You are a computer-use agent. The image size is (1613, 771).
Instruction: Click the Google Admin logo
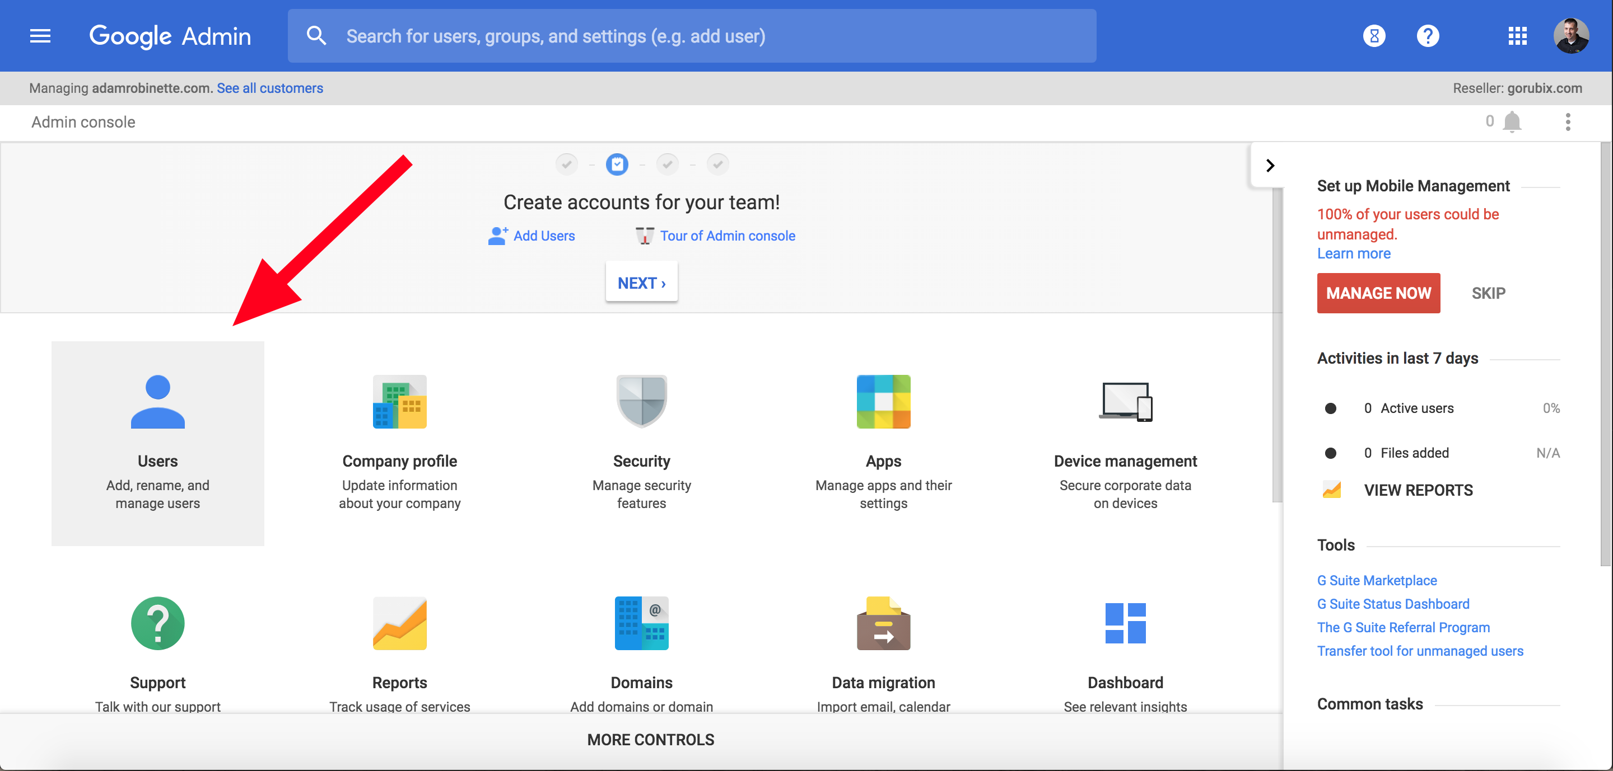tap(170, 36)
